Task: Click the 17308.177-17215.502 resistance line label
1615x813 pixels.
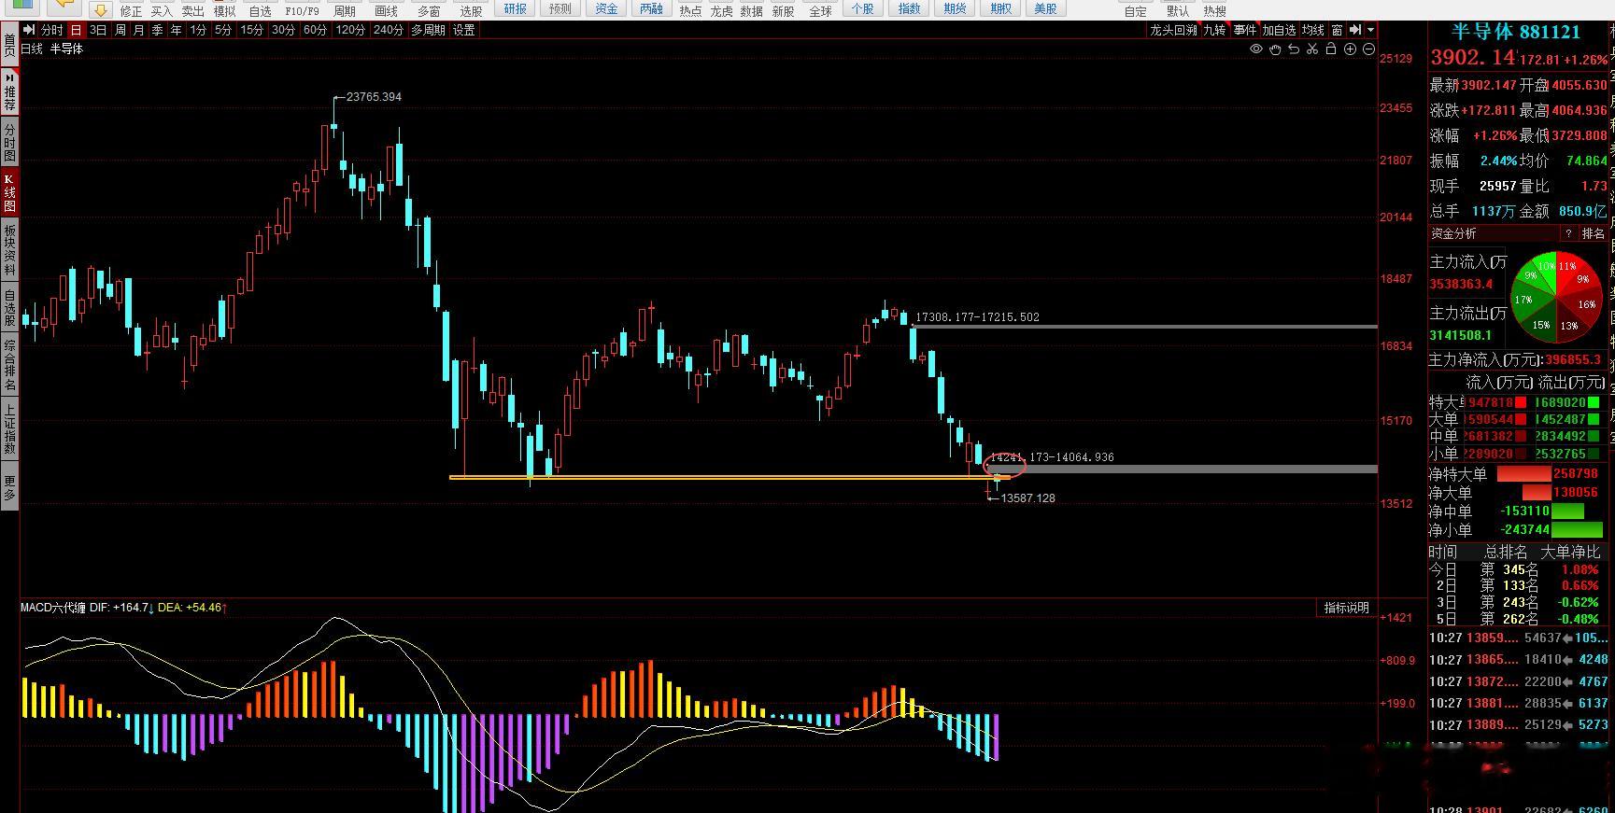Action: tap(977, 317)
